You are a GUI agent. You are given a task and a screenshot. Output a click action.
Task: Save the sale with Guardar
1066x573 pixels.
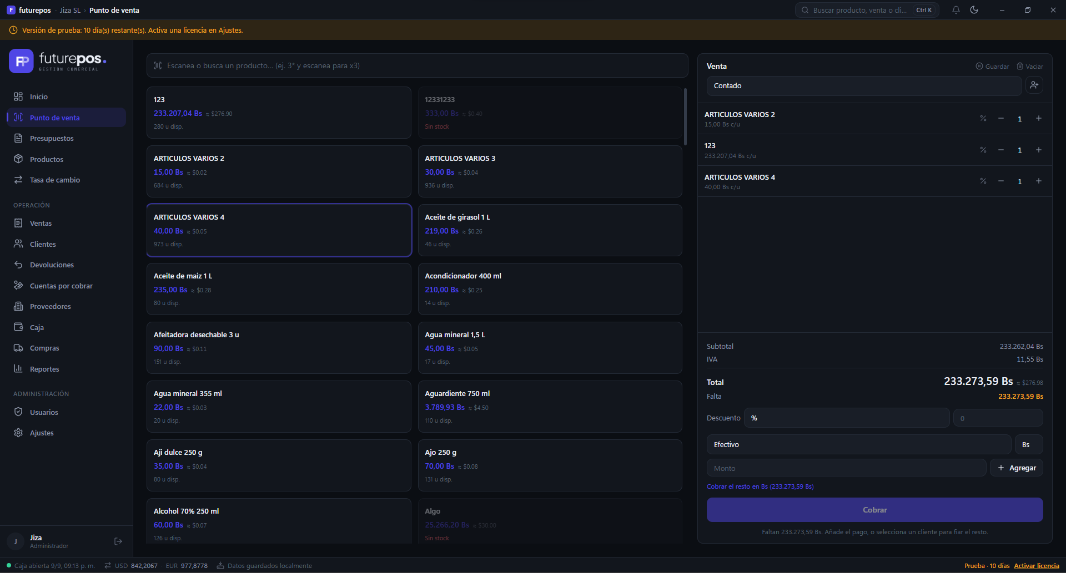pos(993,67)
